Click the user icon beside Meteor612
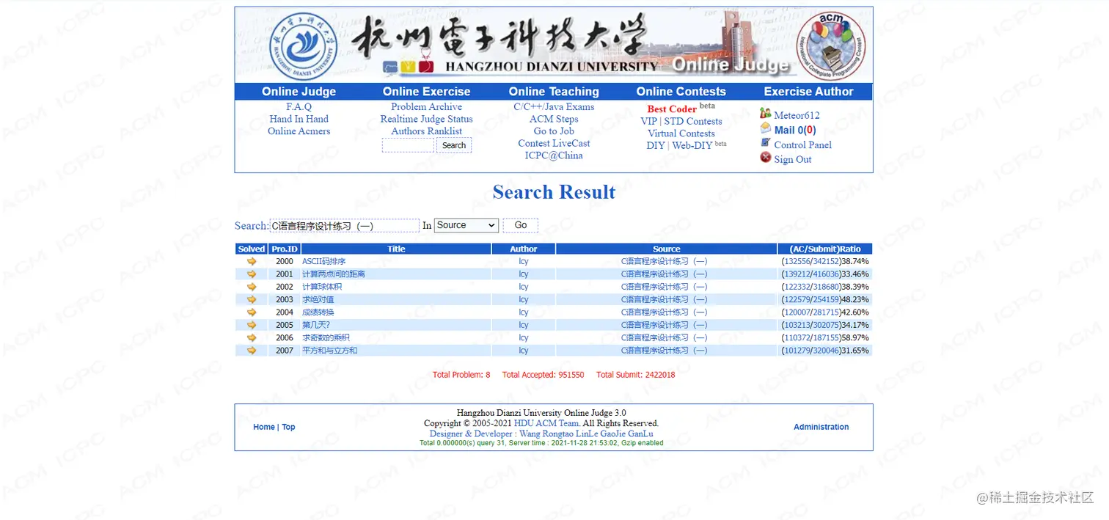The image size is (1109, 520). click(x=765, y=113)
